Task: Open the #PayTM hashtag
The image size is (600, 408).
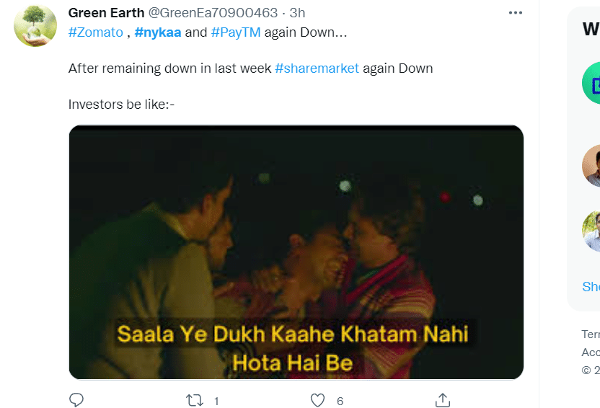Action: tap(235, 32)
